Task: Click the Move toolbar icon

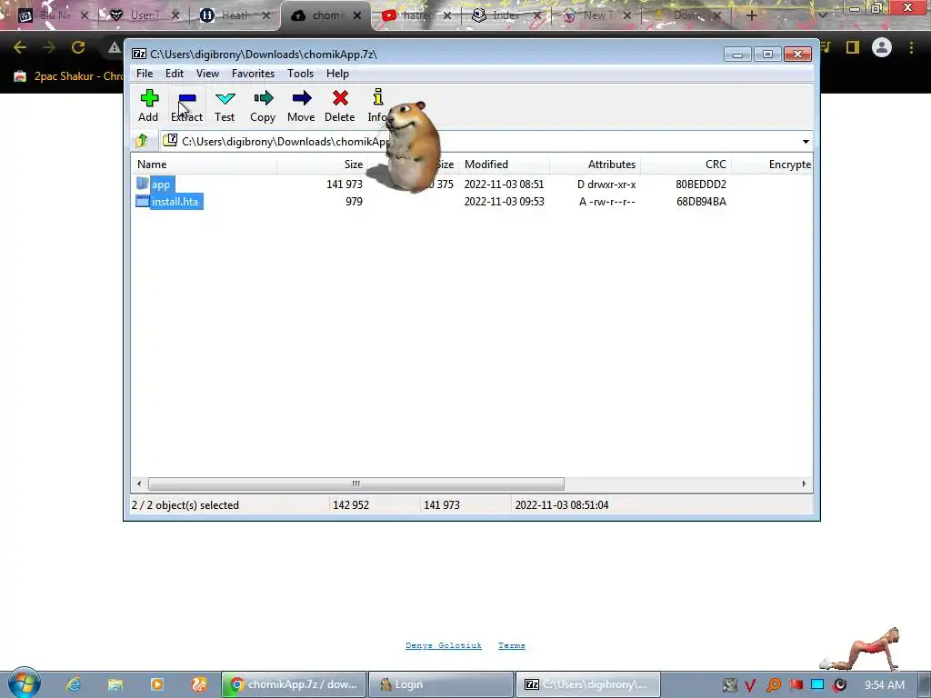Action: [x=301, y=105]
